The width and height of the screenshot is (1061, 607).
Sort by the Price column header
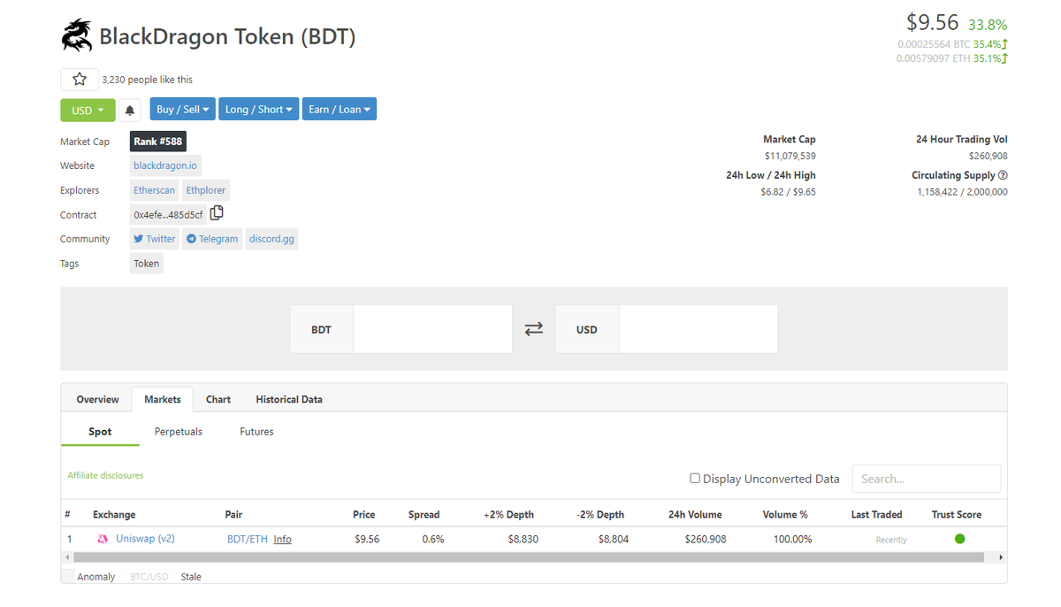363,514
